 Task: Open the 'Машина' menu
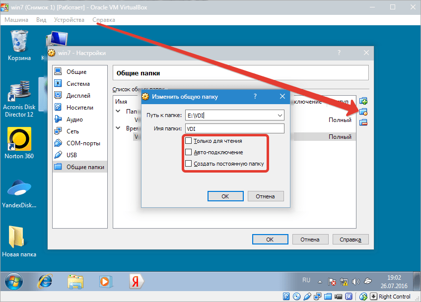tap(17, 19)
